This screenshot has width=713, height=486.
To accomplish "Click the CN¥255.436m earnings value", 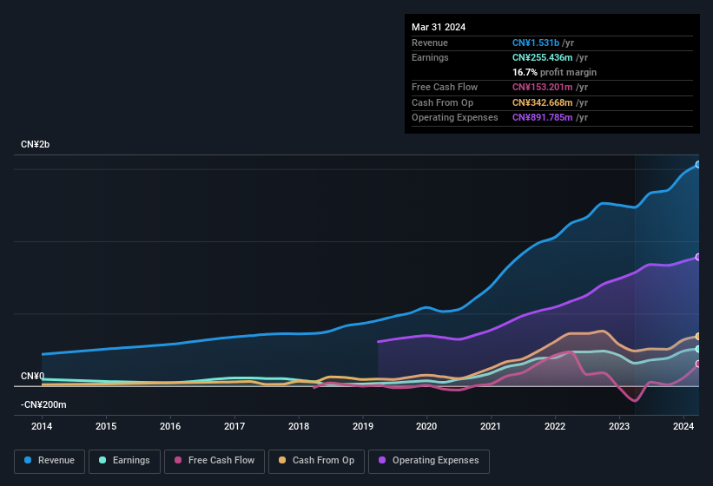I will click(542, 57).
